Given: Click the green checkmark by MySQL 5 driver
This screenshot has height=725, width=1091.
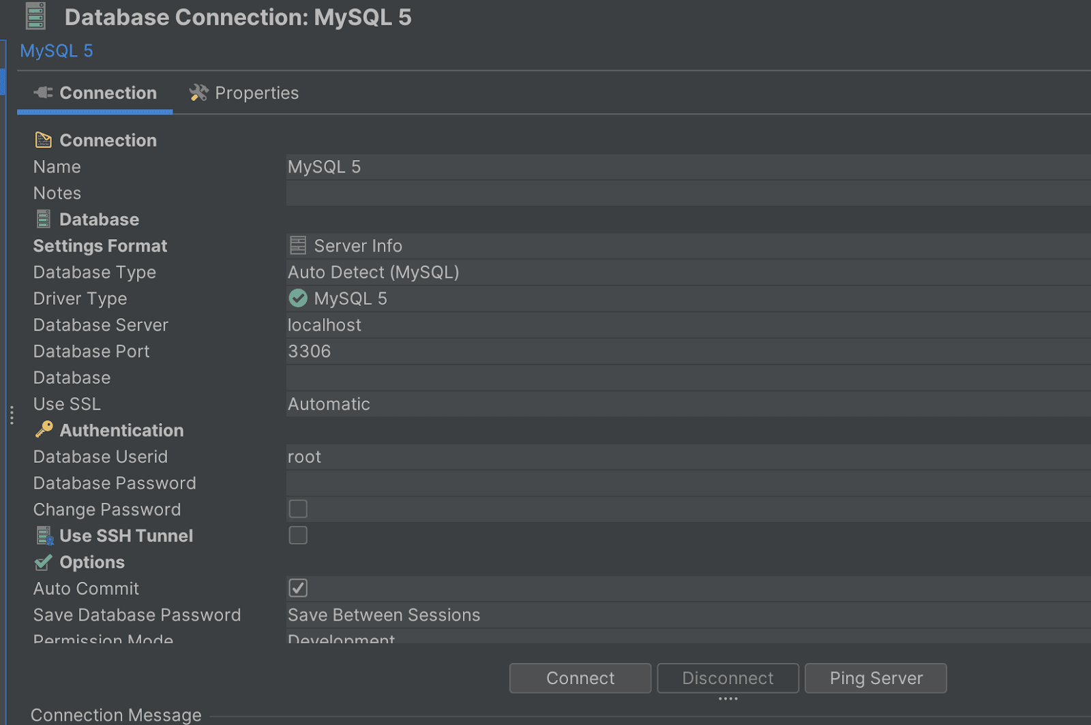Looking at the screenshot, I should click(298, 298).
